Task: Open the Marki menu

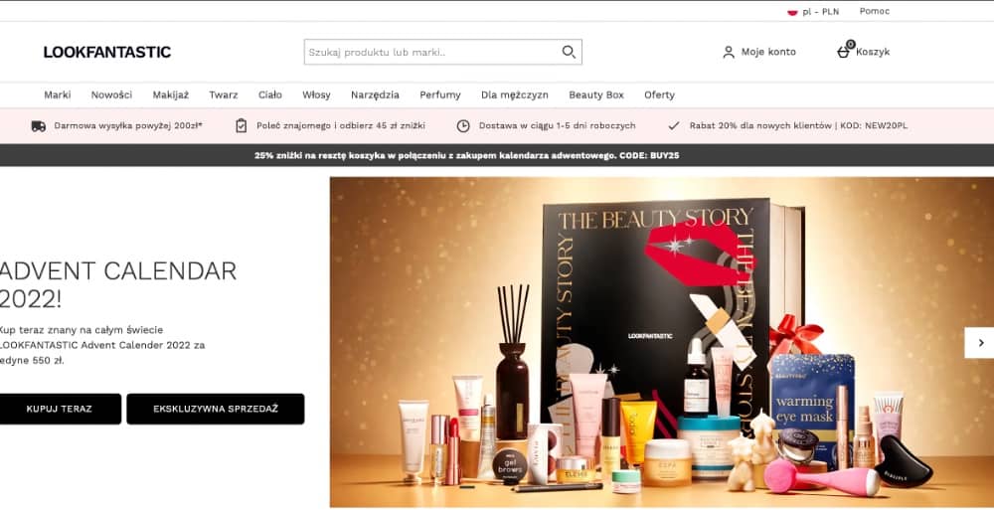Action: 58,95
